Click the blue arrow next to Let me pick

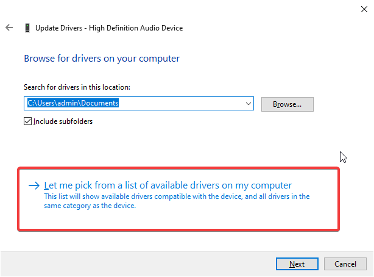point(34,185)
